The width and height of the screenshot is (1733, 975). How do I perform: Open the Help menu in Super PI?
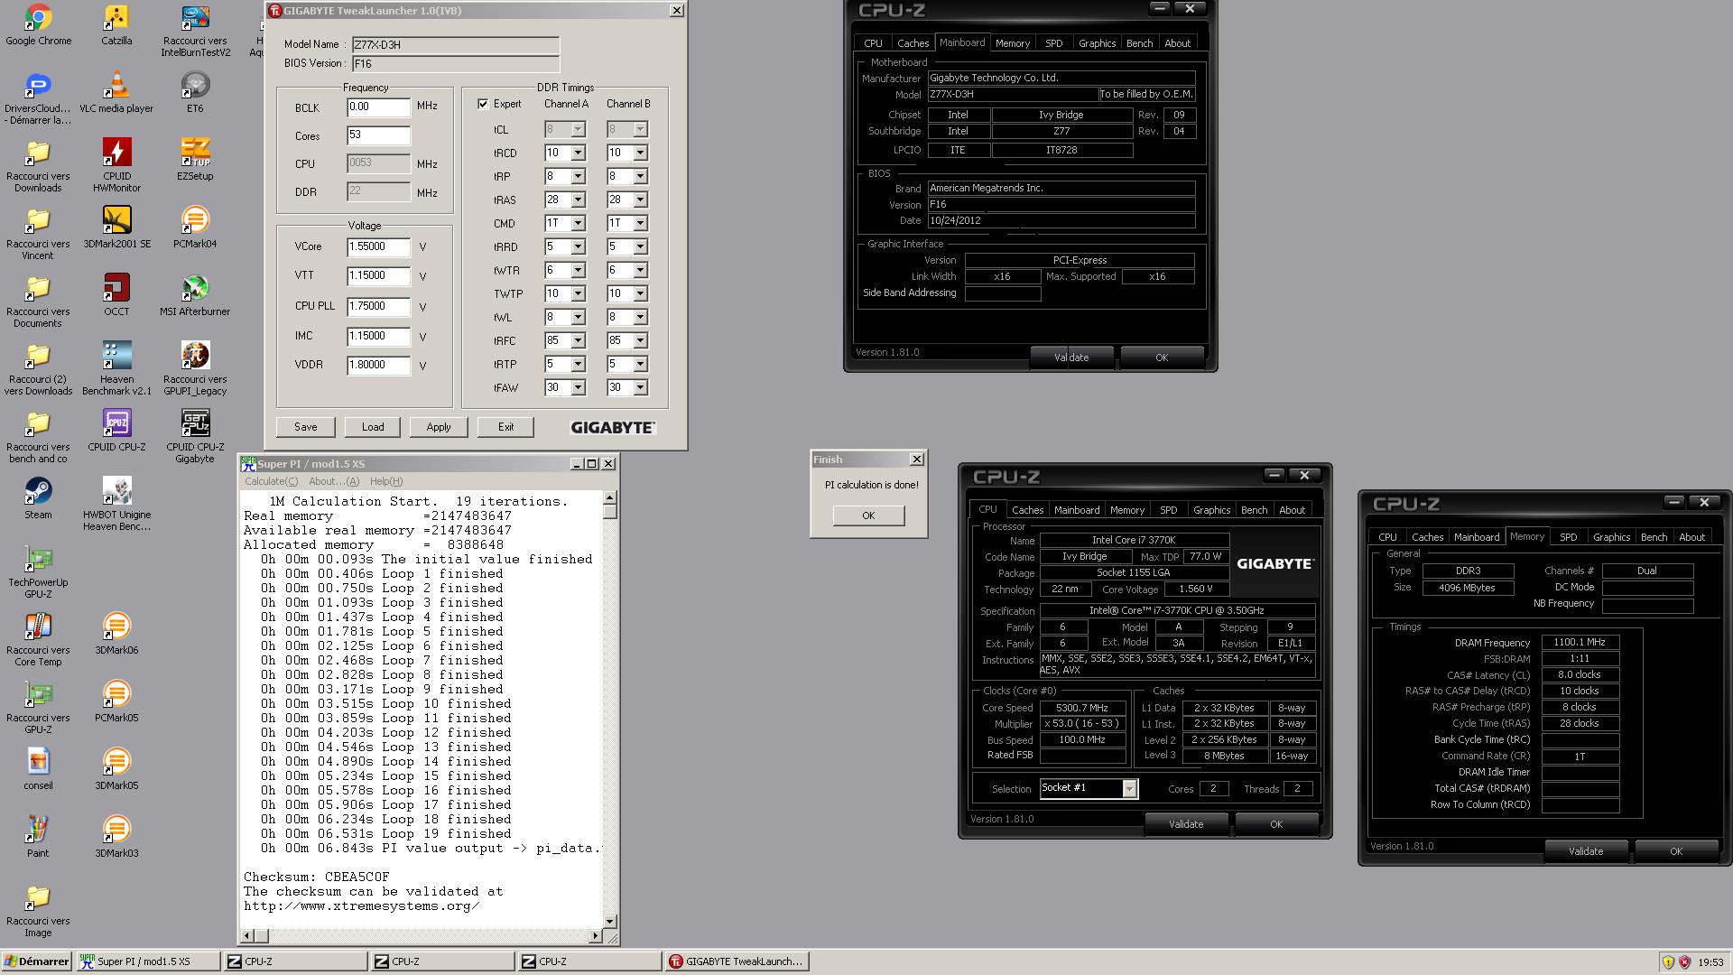coord(386,481)
